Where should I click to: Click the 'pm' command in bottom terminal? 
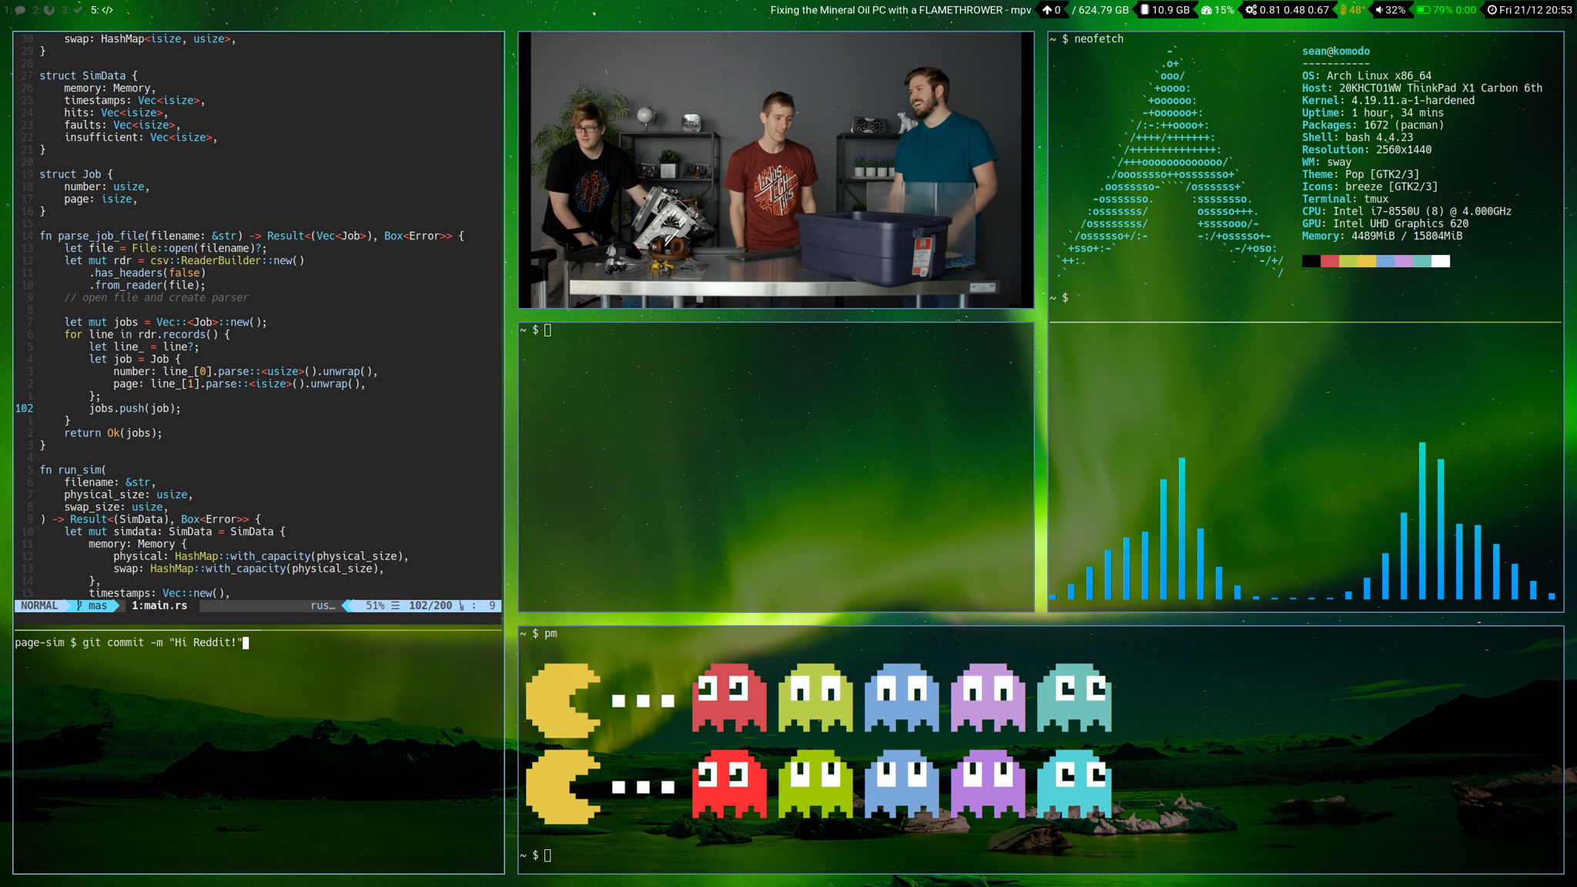tap(551, 633)
